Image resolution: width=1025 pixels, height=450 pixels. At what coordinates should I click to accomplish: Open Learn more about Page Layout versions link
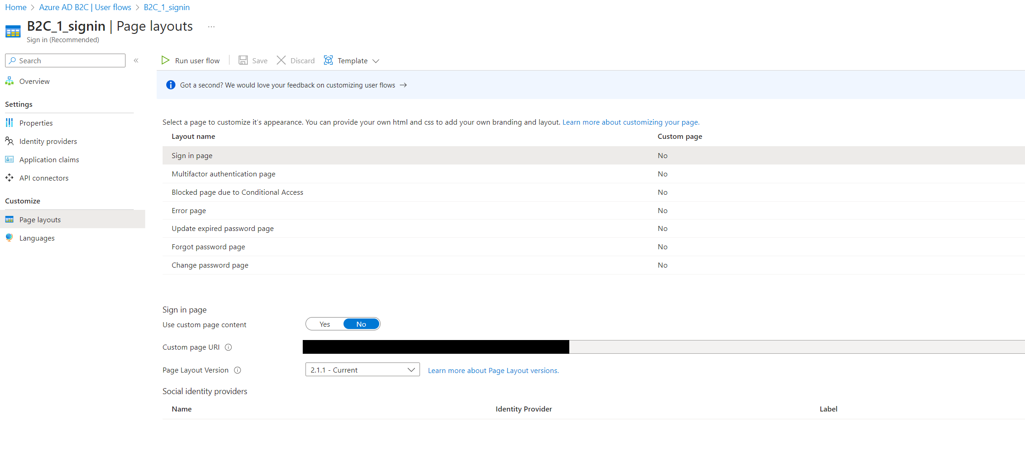click(493, 370)
